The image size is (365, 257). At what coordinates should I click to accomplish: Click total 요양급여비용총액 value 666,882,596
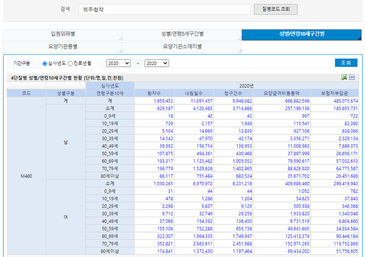(297, 101)
